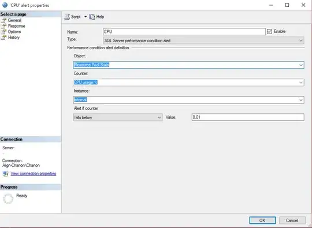Open the Response page
The image size is (312, 228).
coord(17,26)
